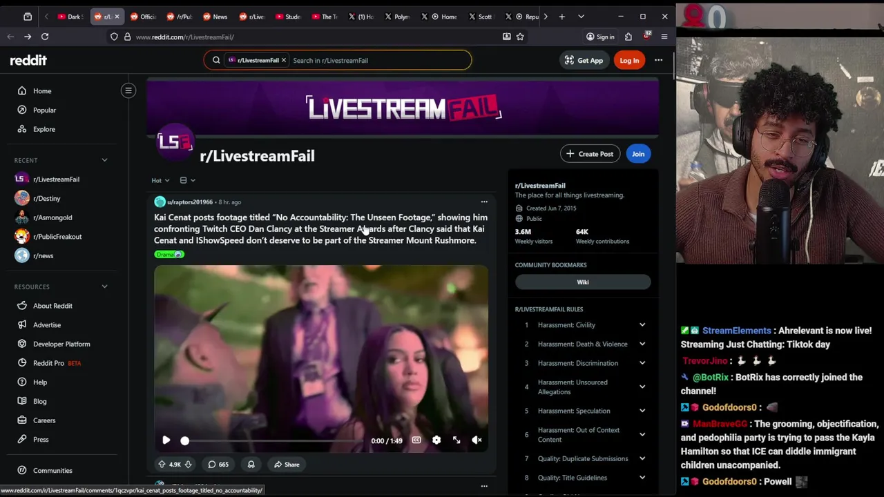Join the r/LivestreamFail community

tap(638, 154)
